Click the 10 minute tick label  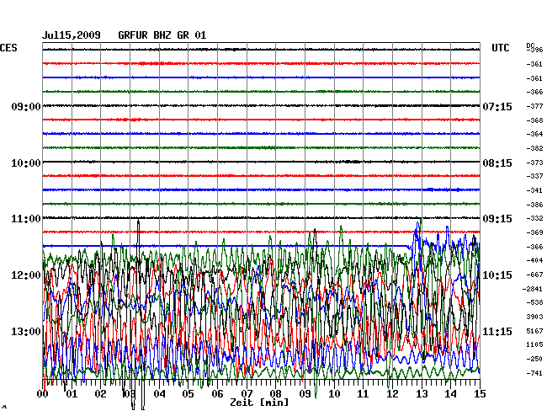coord(334,394)
